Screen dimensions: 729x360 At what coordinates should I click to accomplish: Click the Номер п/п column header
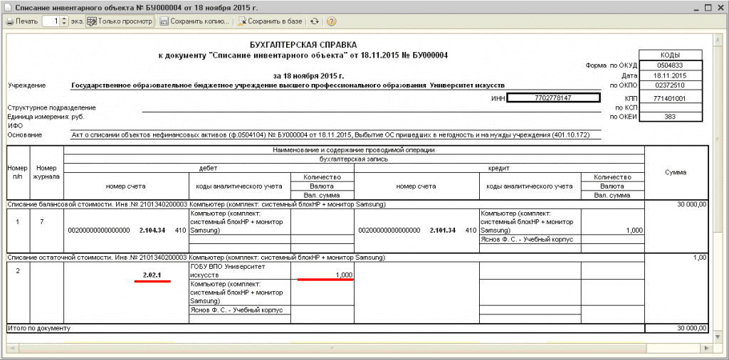[18, 172]
